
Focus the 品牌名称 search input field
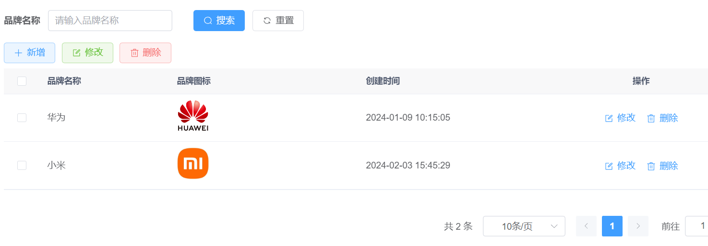click(110, 21)
